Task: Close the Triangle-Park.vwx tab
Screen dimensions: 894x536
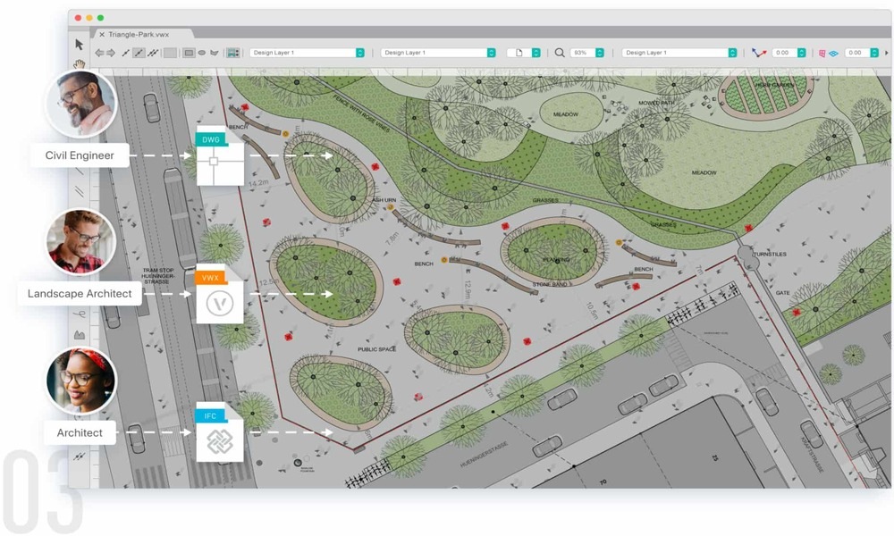Action: pyautogui.click(x=102, y=34)
